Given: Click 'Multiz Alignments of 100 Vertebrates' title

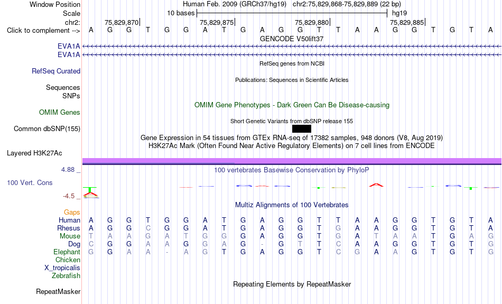Looking at the screenshot, I should point(292,205).
